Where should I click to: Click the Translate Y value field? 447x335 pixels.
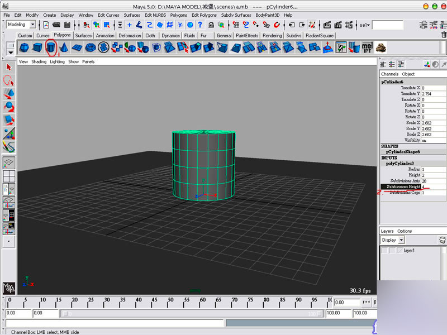pyautogui.click(x=433, y=94)
